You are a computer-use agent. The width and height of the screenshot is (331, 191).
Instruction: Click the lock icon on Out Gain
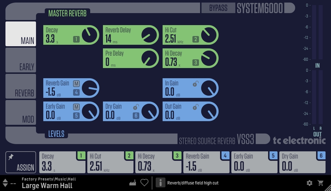pos(195,107)
